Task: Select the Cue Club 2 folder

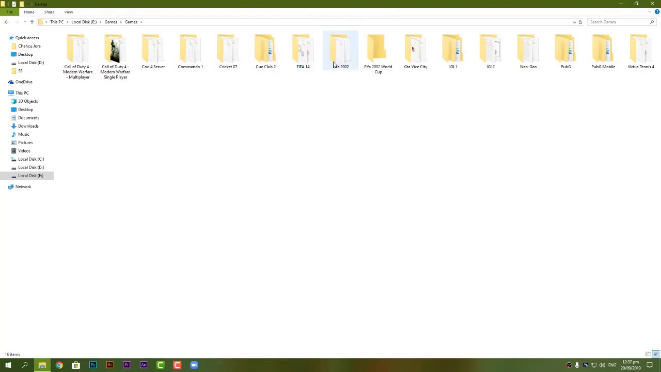Action: point(265,52)
